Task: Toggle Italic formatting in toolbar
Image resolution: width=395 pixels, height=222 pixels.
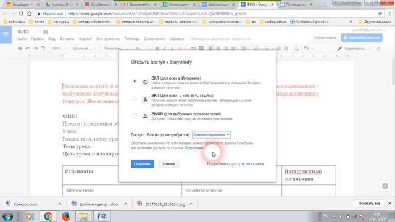Action: click(x=165, y=48)
